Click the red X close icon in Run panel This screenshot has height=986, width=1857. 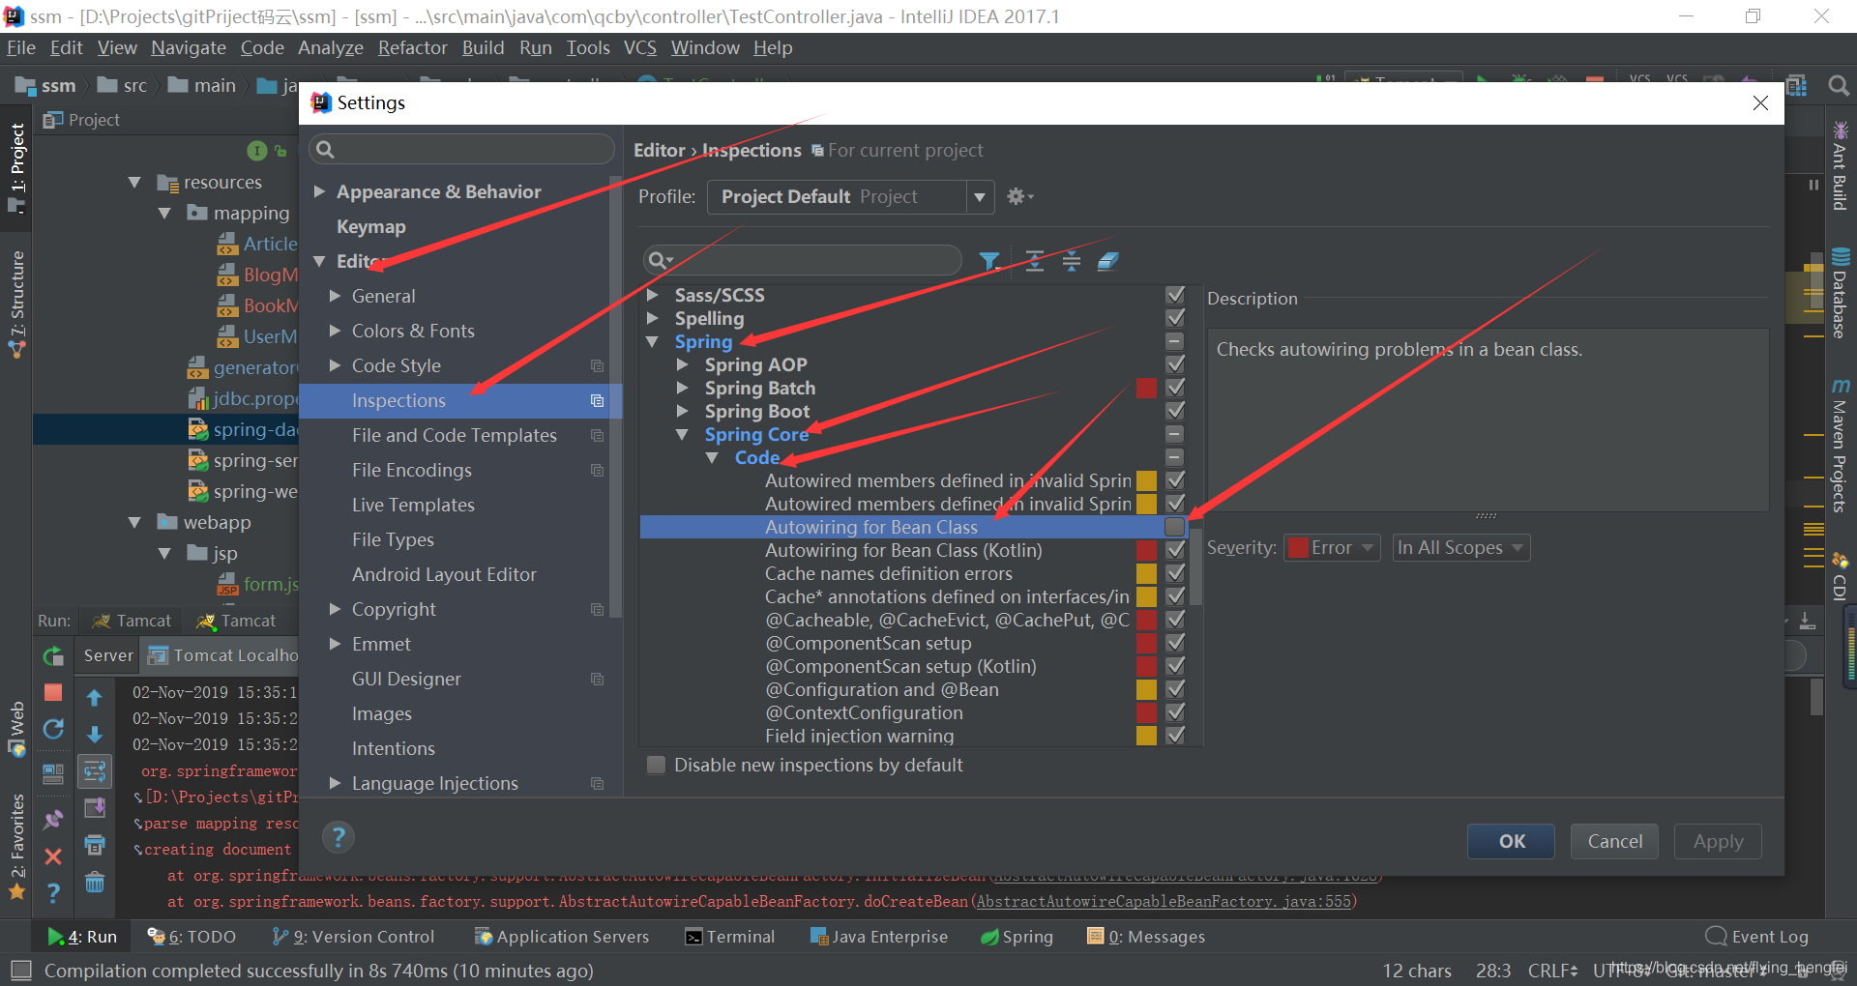point(53,856)
